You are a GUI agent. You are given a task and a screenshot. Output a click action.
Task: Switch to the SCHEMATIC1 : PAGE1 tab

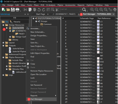(x=64, y=14)
